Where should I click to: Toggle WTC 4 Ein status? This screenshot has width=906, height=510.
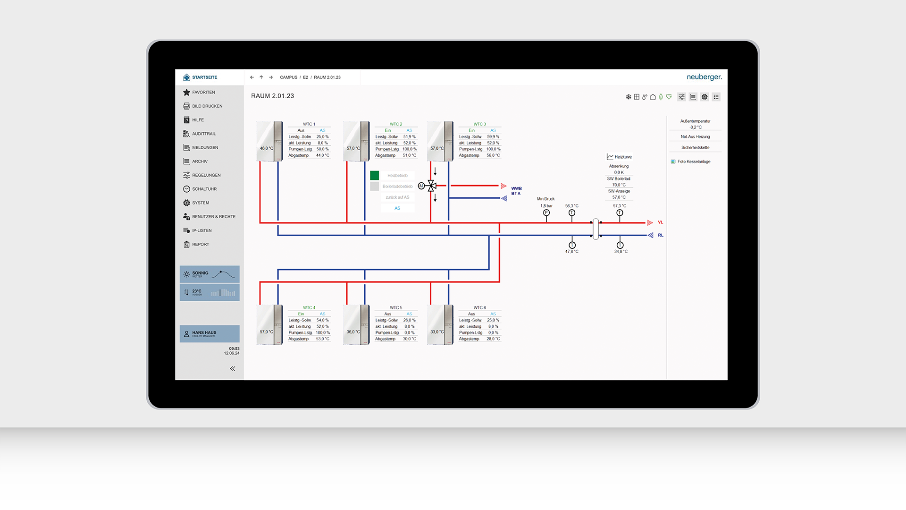coord(301,314)
